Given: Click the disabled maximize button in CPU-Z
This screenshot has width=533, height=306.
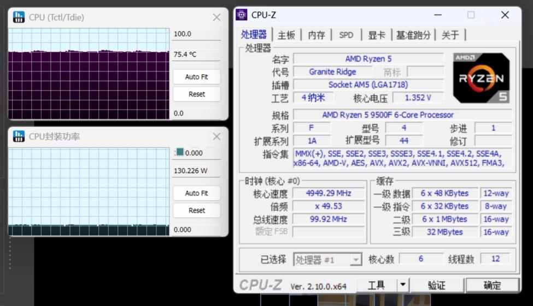Looking at the screenshot, I should tap(471, 15).
